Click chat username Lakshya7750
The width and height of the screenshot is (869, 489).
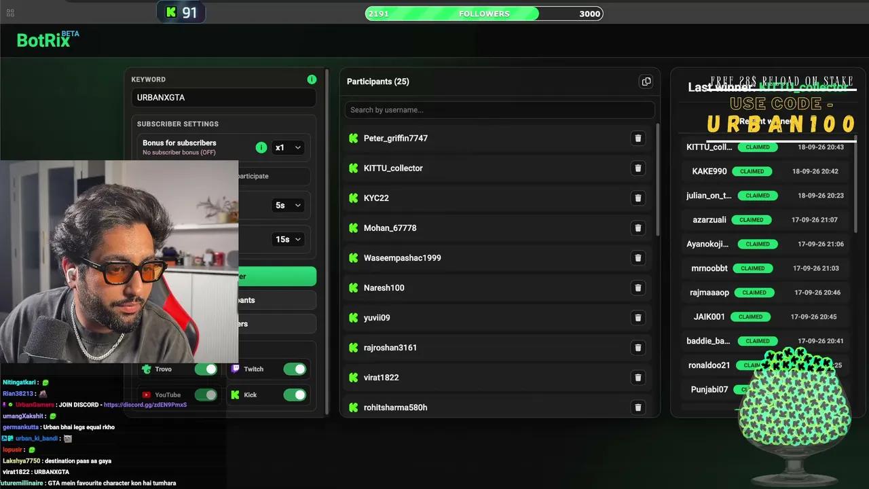coord(20,461)
